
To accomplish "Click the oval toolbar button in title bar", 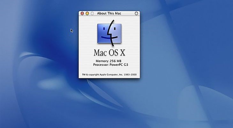I will [x=136, y=13].
